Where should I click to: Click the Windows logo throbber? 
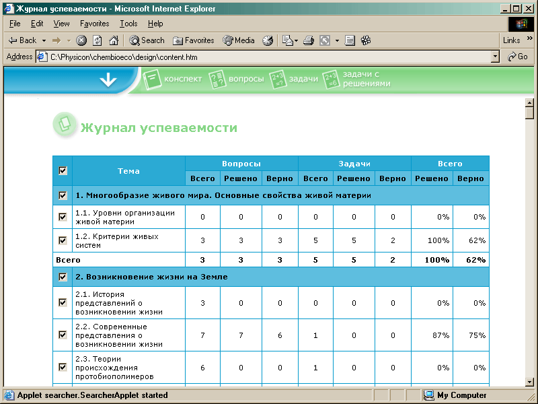tap(521, 24)
